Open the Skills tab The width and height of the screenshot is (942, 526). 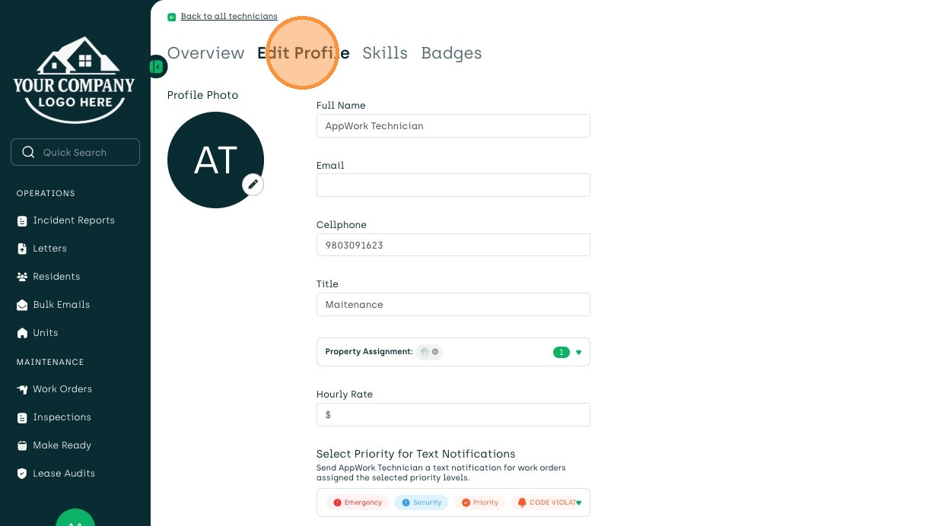[x=385, y=53]
